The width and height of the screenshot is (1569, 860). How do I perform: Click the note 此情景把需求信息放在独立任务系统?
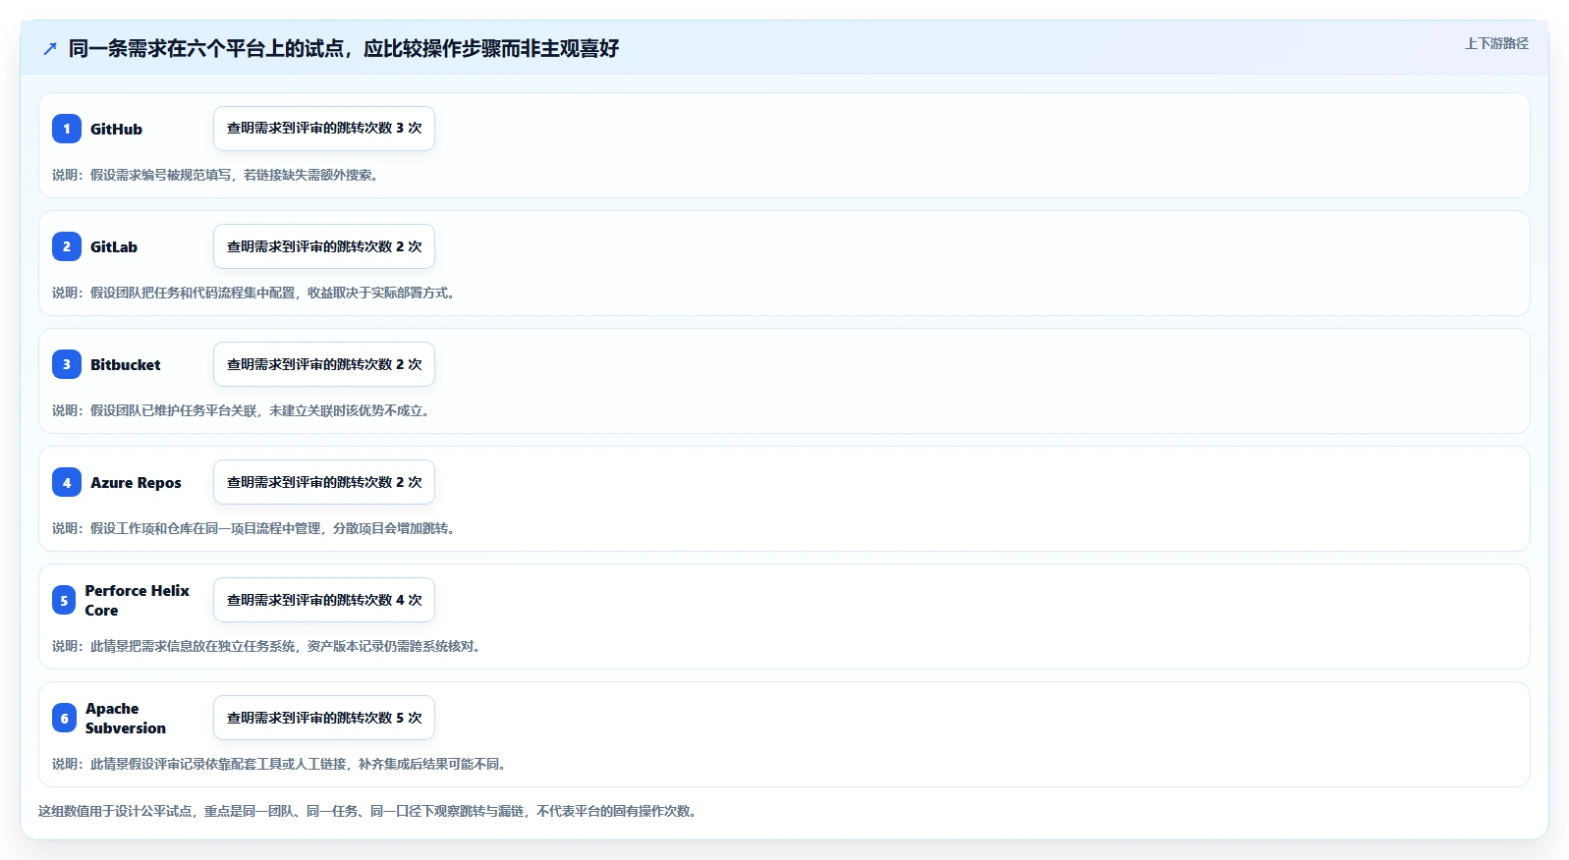266,646
